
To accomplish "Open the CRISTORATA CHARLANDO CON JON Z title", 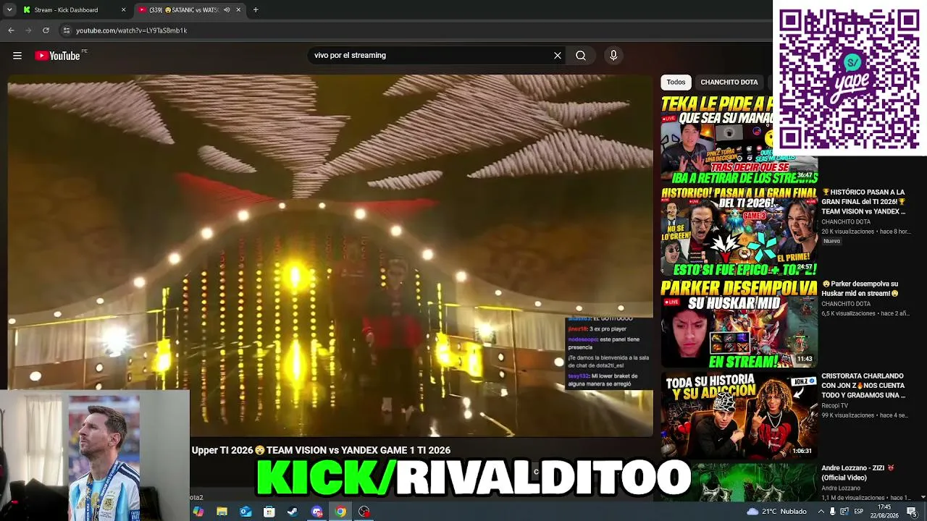I will click(x=863, y=386).
